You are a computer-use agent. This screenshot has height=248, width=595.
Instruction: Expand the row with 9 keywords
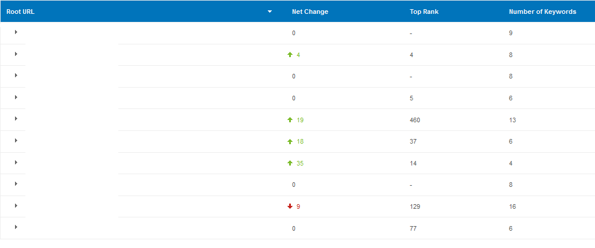pyautogui.click(x=16, y=32)
